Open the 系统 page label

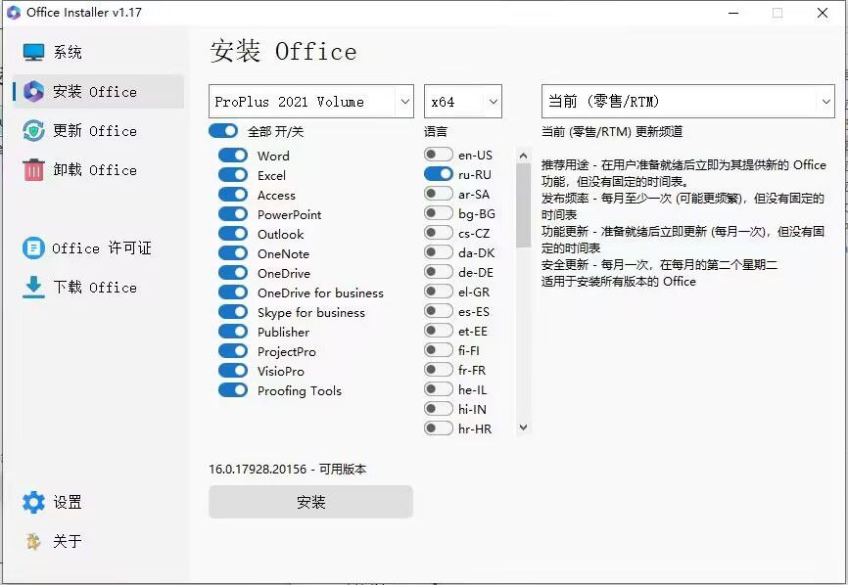pyautogui.click(x=68, y=53)
